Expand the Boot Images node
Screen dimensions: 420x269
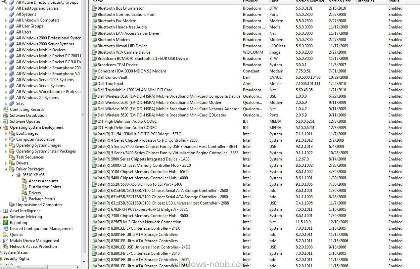coord(6,133)
